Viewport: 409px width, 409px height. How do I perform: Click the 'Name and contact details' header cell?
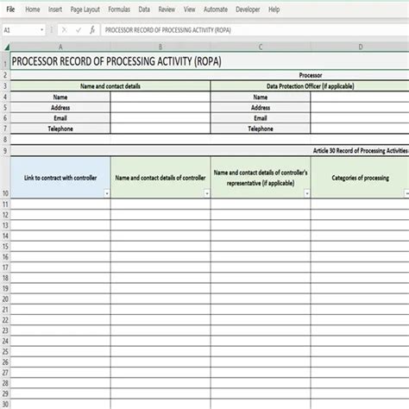[x=110, y=86]
